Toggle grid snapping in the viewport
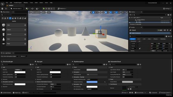Screen dimensions: 173x97 106,12
